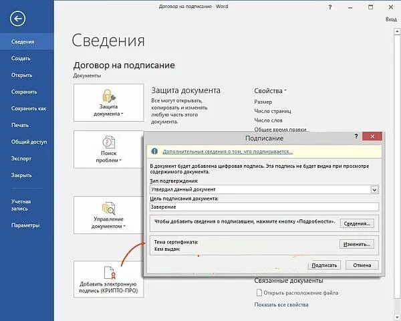Viewport: 401px width, 321px height.
Task: Open the Защита документа lock button
Action: point(109,102)
